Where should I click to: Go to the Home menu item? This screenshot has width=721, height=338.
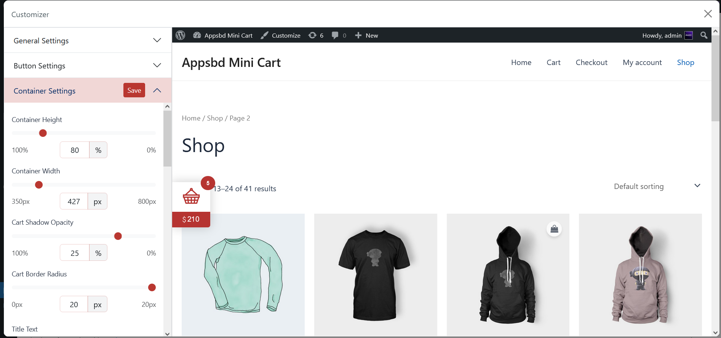coord(521,62)
